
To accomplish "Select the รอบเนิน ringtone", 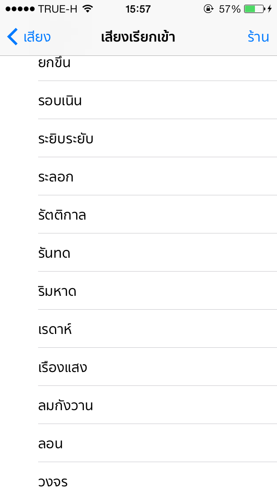I will [x=158, y=100].
